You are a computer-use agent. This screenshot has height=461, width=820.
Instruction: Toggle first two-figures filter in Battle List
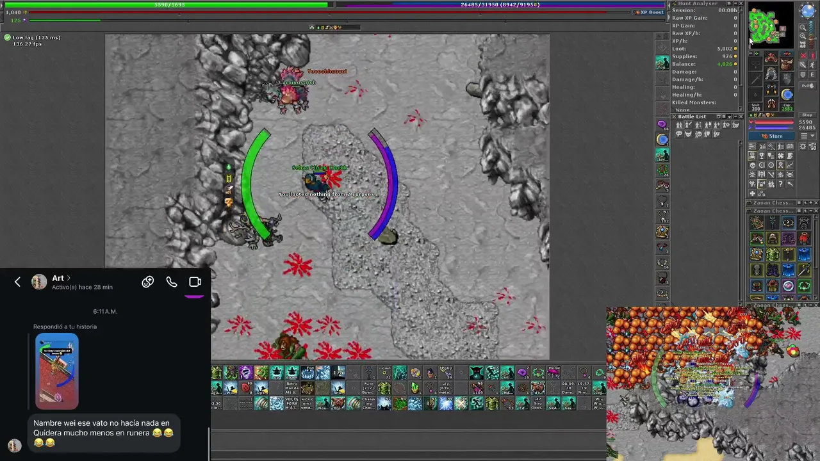679,125
